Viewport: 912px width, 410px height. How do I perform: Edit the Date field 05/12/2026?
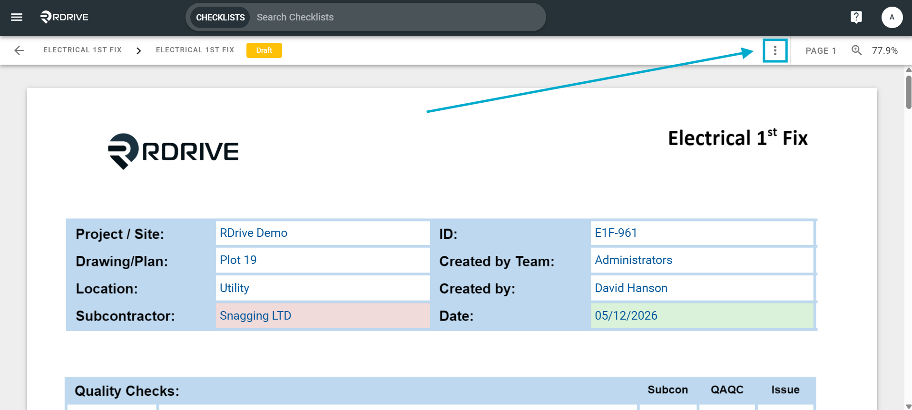pyautogui.click(x=702, y=315)
